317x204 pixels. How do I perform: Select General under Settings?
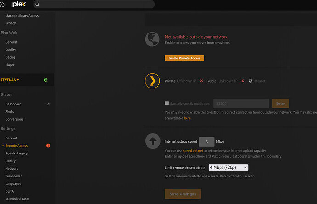pos(11,138)
